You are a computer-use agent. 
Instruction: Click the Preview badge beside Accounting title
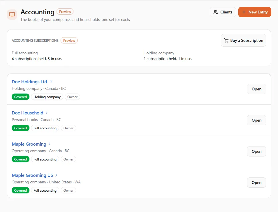65,12
